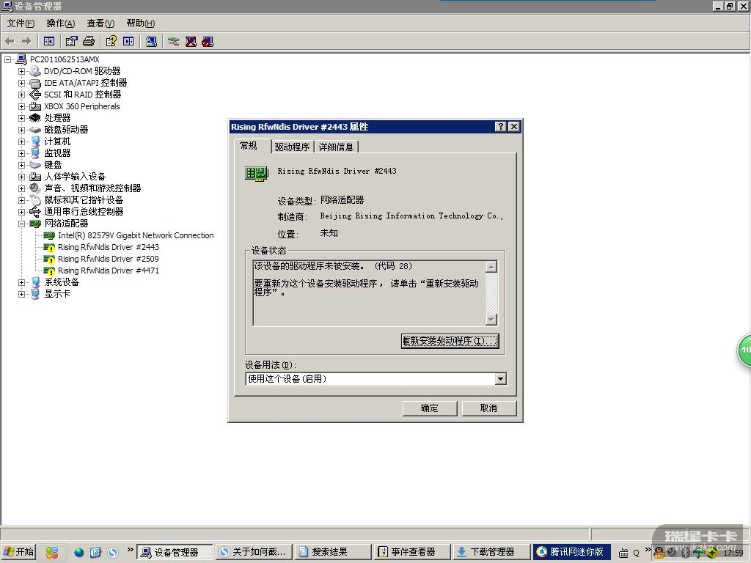
Task: Click the Update driver toolbar icon
Action: [173, 42]
